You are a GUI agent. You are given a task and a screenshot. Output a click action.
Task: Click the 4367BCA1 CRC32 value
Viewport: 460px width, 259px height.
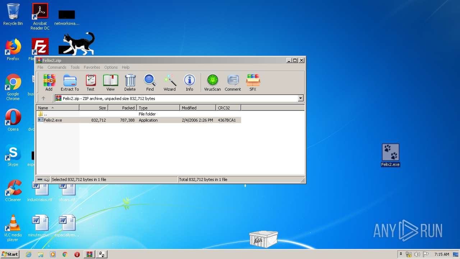(227, 120)
